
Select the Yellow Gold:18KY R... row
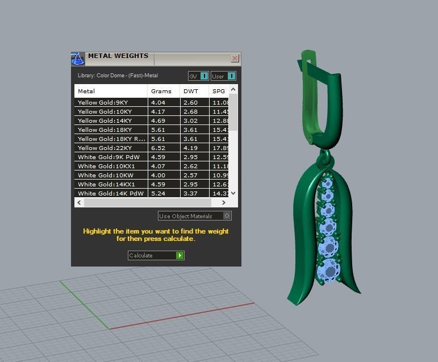click(152, 139)
